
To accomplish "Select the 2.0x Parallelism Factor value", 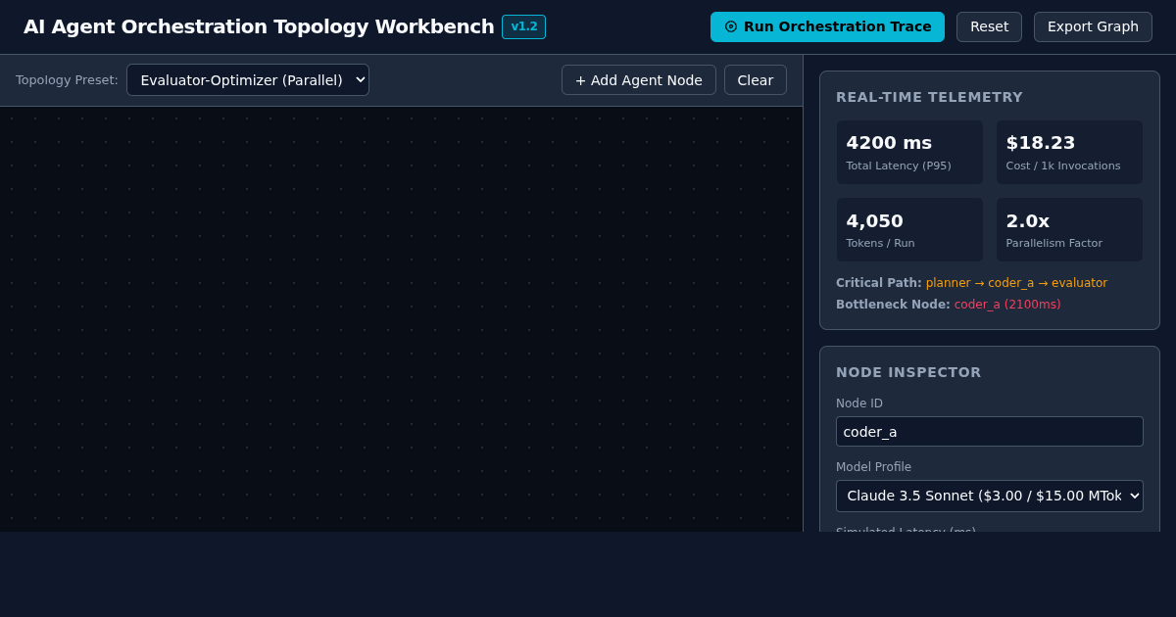I will [1027, 221].
